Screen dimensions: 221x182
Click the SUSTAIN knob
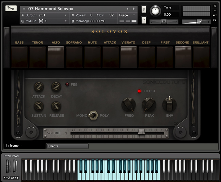pos(39,106)
